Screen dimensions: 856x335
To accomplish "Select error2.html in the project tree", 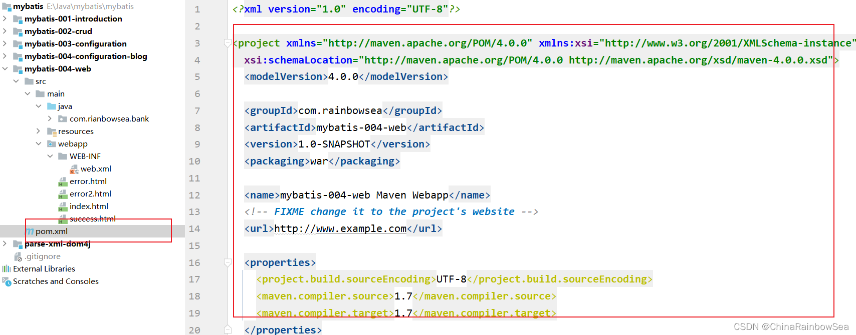I will pyautogui.click(x=90, y=194).
